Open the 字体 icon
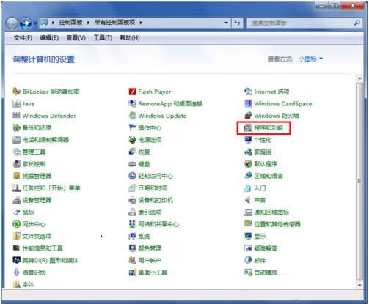The height and width of the screenshot is (304, 369). pyautogui.click(x=16, y=284)
